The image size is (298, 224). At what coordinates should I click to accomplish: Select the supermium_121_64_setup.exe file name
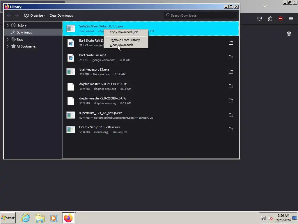pyautogui.click(x=101, y=113)
